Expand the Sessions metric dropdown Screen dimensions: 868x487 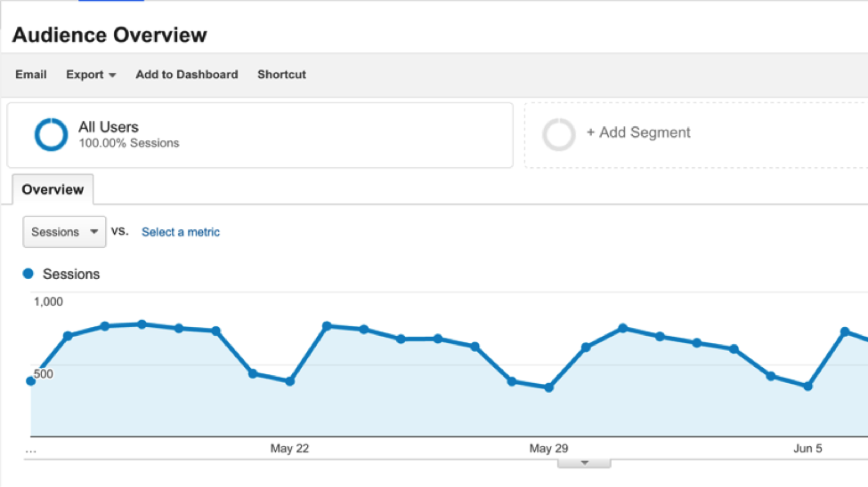point(64,232)
